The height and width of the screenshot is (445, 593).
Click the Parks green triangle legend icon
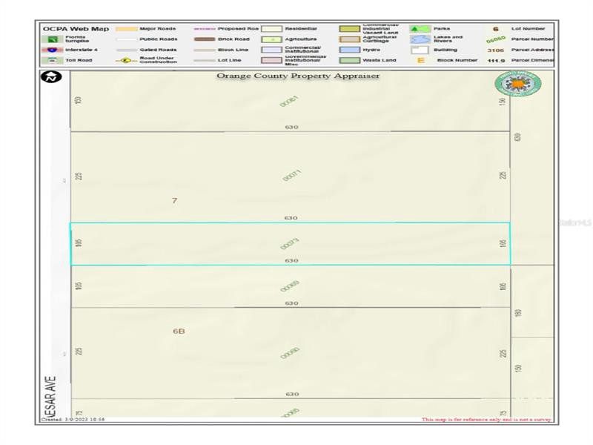[420, 29]
